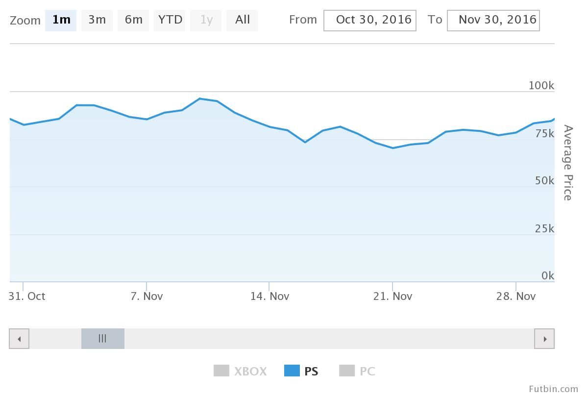Click the gray PC legend swatch
588x397 pixels.
347,371
